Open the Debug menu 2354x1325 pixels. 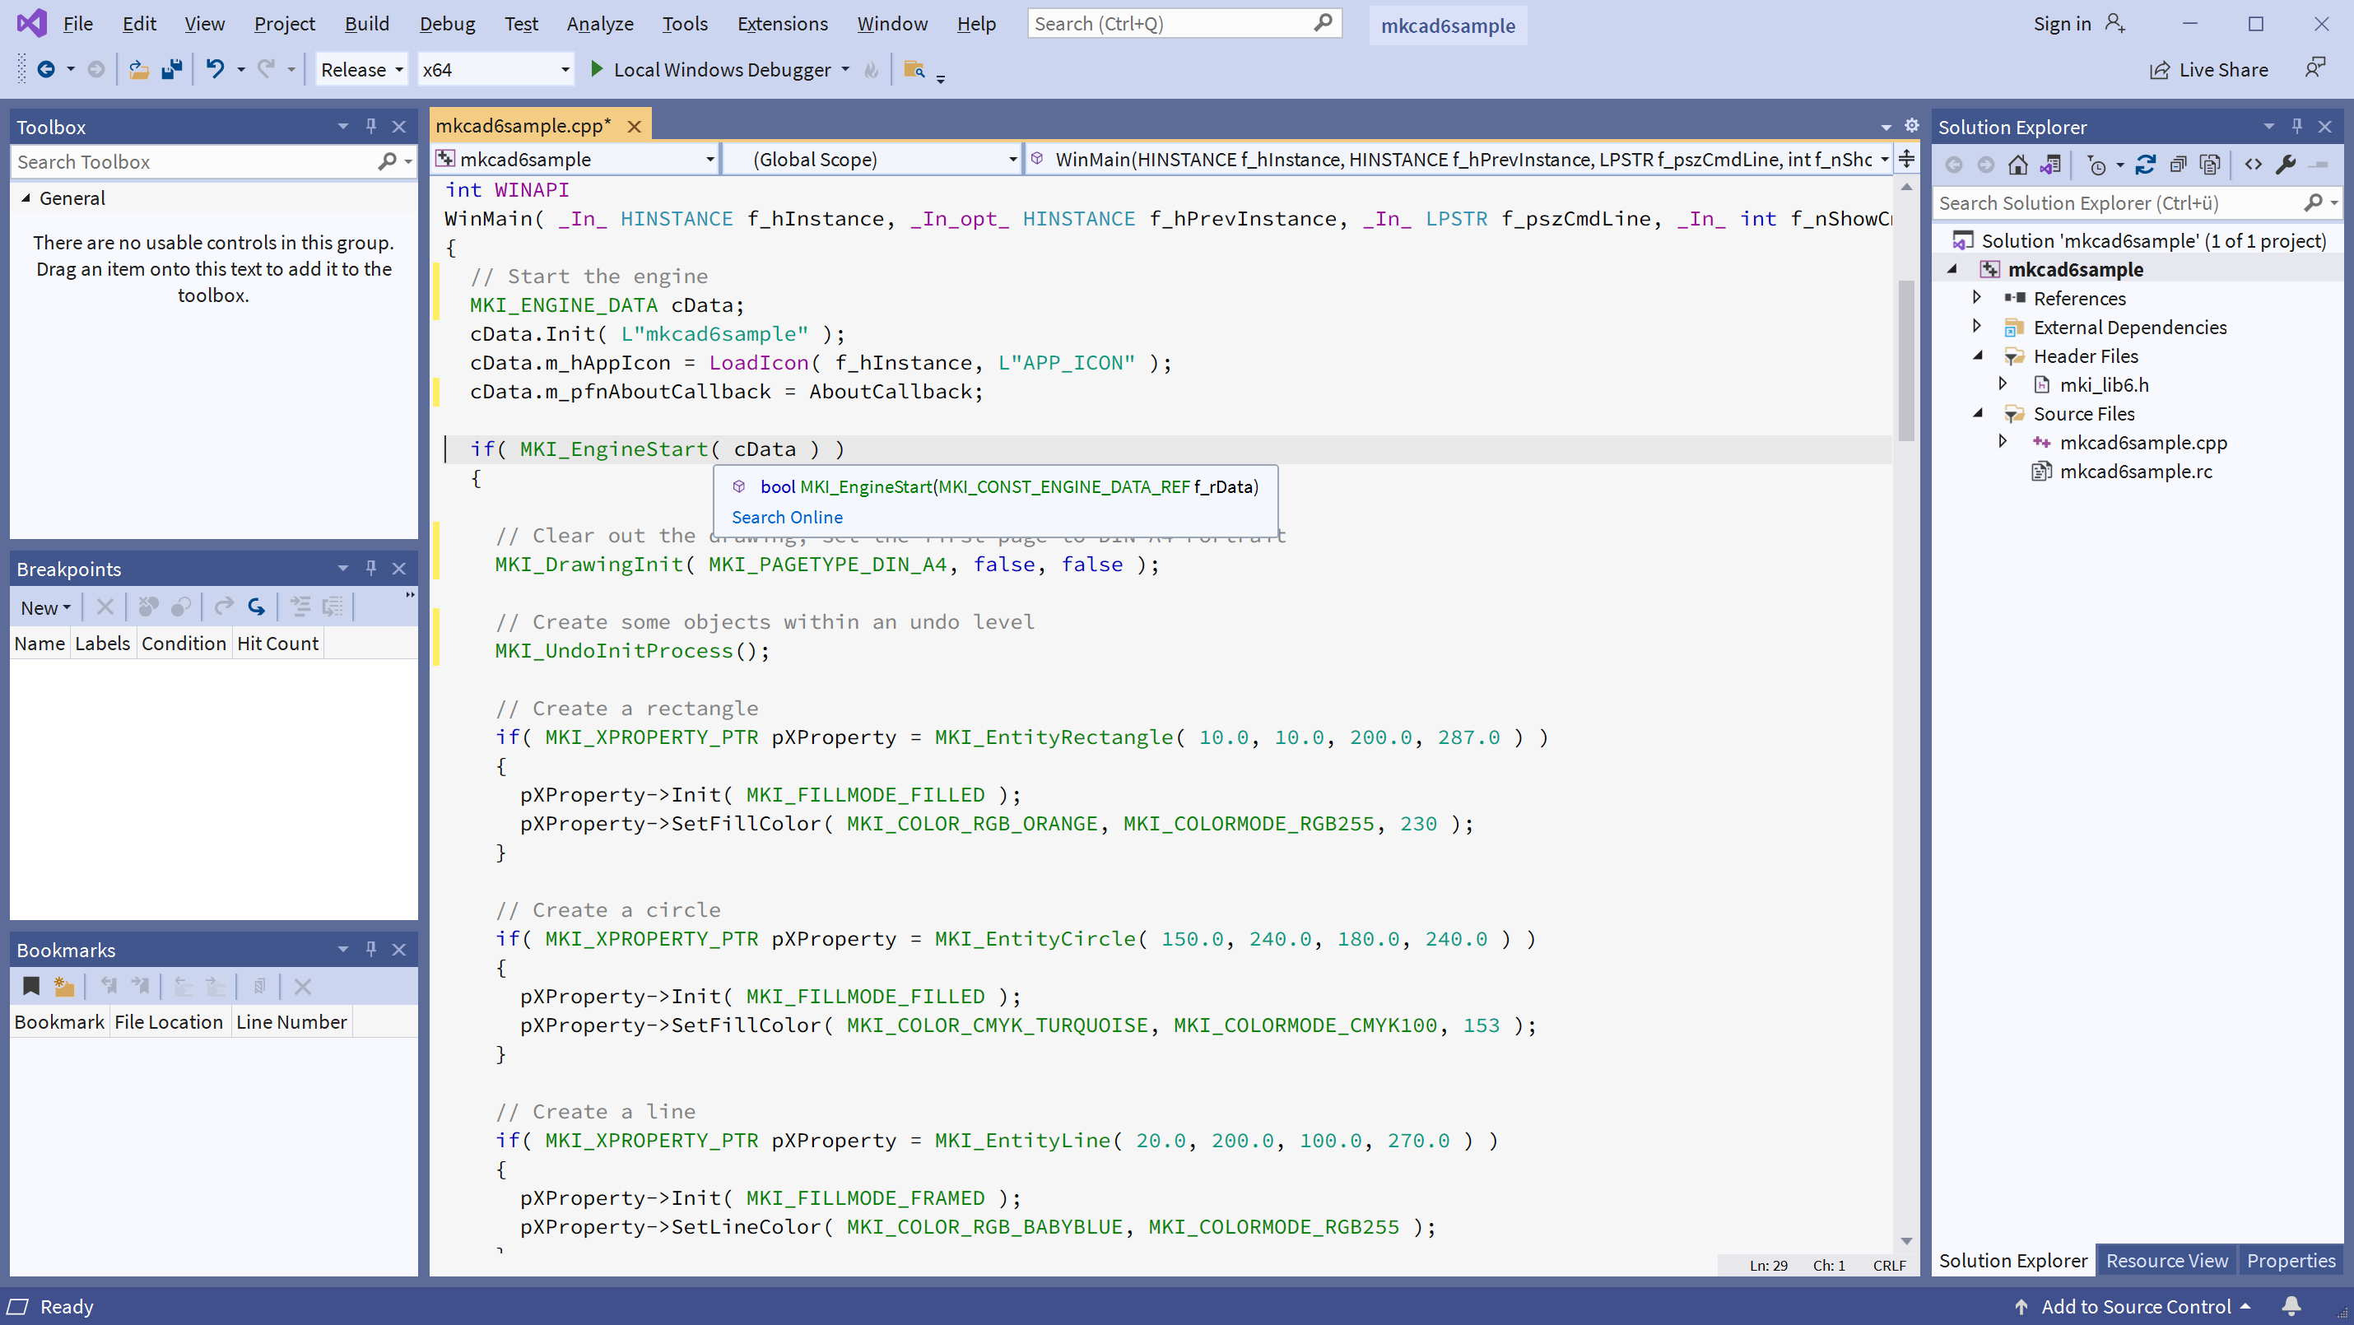pyautogui.click(x=447, y=24)
